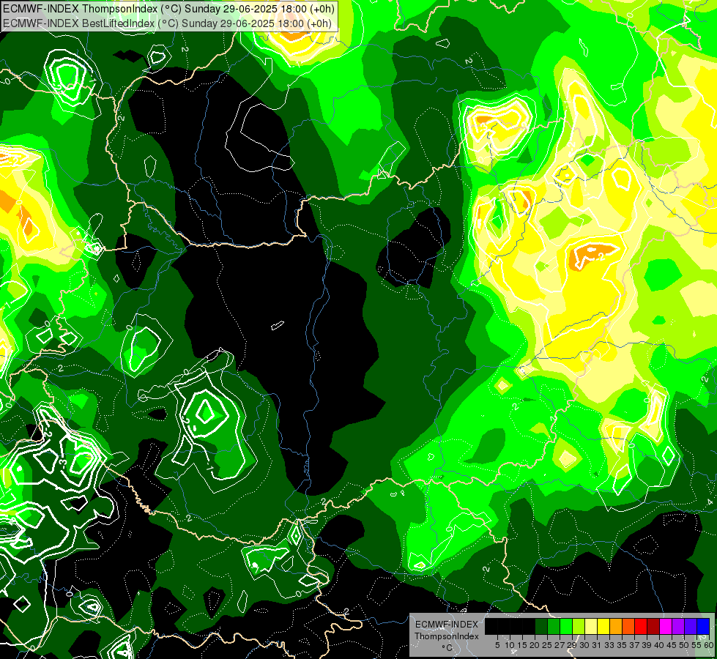Select the yellow-green 29–30 legend swatch

pos(579,626)
